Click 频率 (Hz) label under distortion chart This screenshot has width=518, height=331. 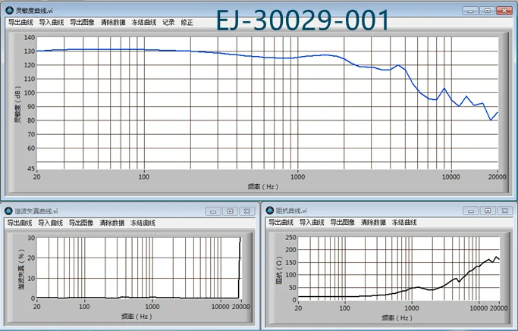point(137,317)
